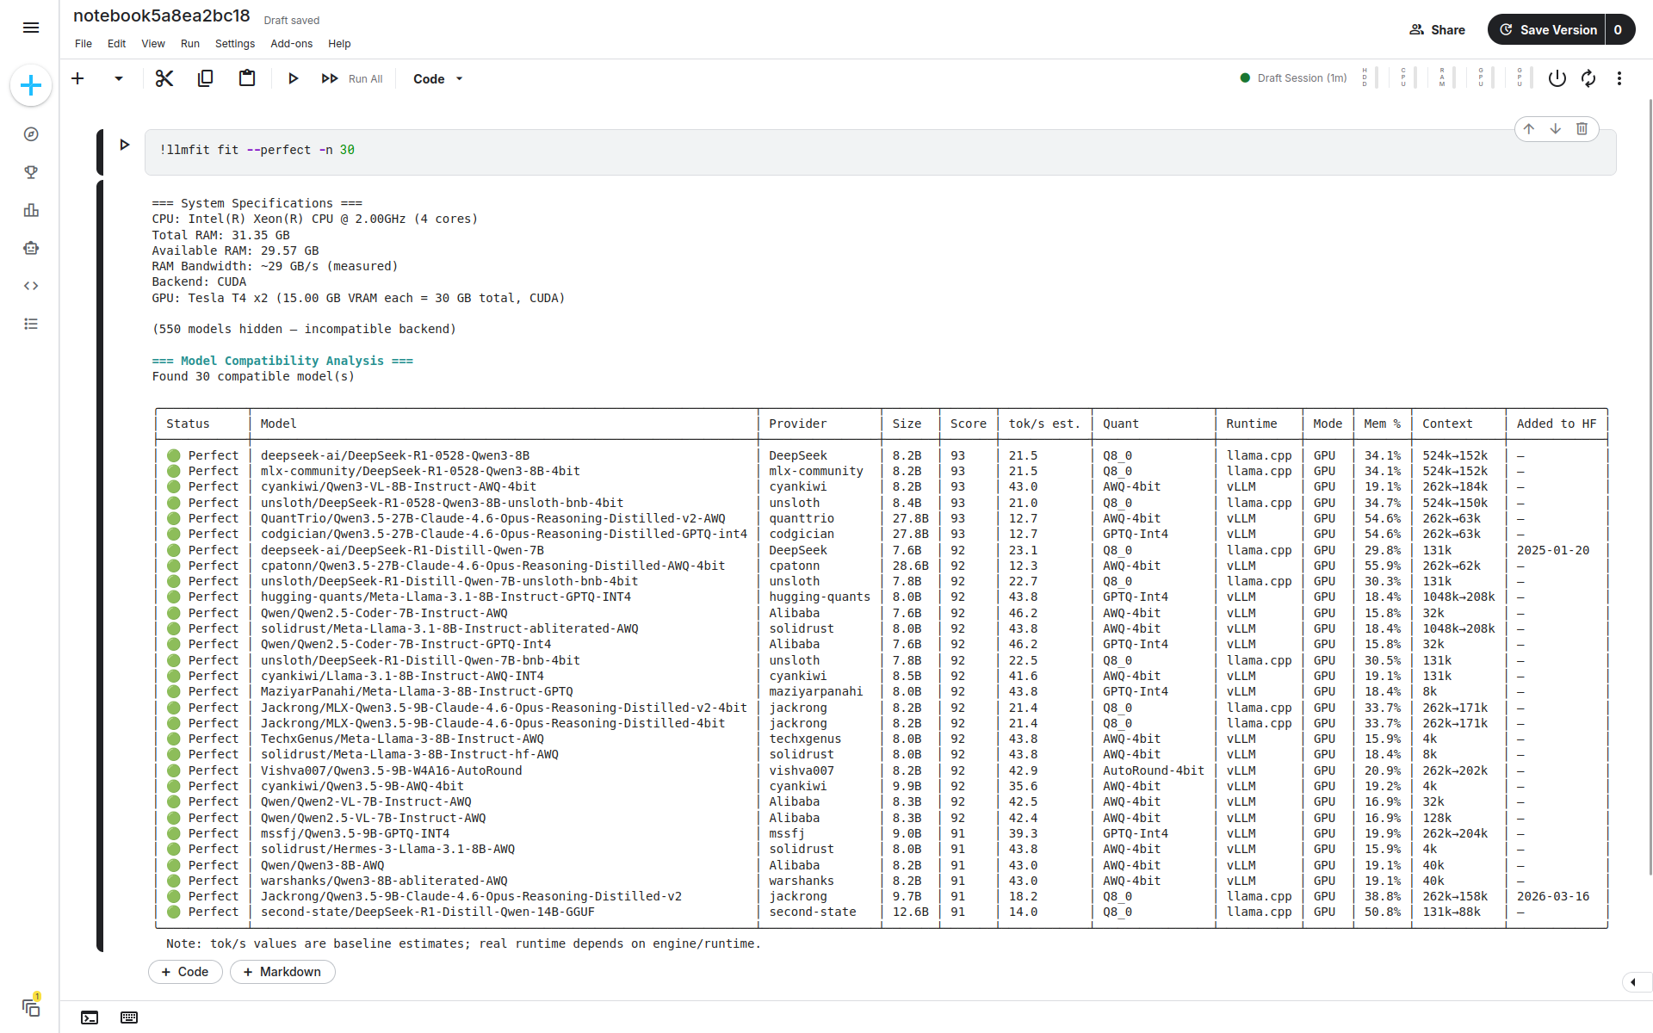1653x1033 pixels.
Task: Open the Run menu
Action: pyautogui.click(x=190, y=44)
